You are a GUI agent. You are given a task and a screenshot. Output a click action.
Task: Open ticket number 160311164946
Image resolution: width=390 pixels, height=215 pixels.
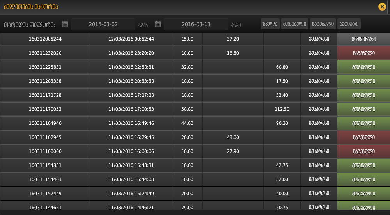pos(45,123)
